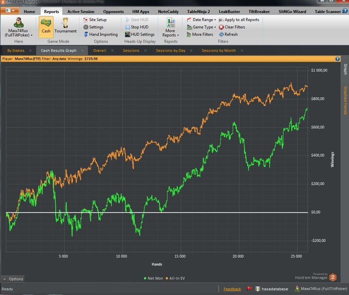Select Cash game mode
The image size is (349, 295).
[x=46, y=27]
